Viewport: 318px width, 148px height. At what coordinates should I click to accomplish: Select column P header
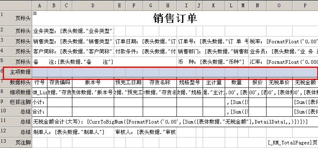point(305,6)
